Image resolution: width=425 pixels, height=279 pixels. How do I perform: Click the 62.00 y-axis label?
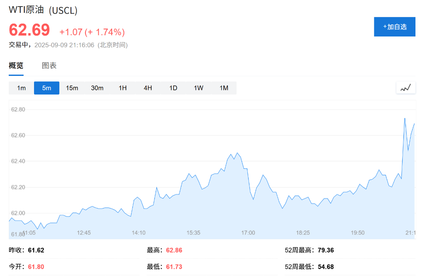(x=18, y=213)
